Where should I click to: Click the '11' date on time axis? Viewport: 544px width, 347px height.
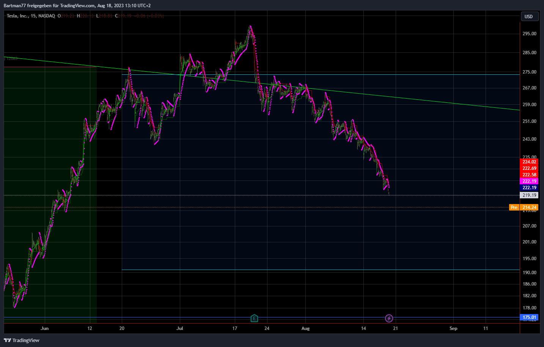(486, 328)
